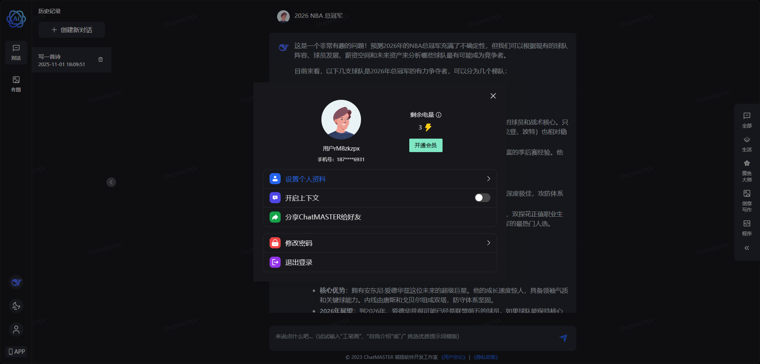Open the 作图 drawing section in sidebar

(16, 84)
